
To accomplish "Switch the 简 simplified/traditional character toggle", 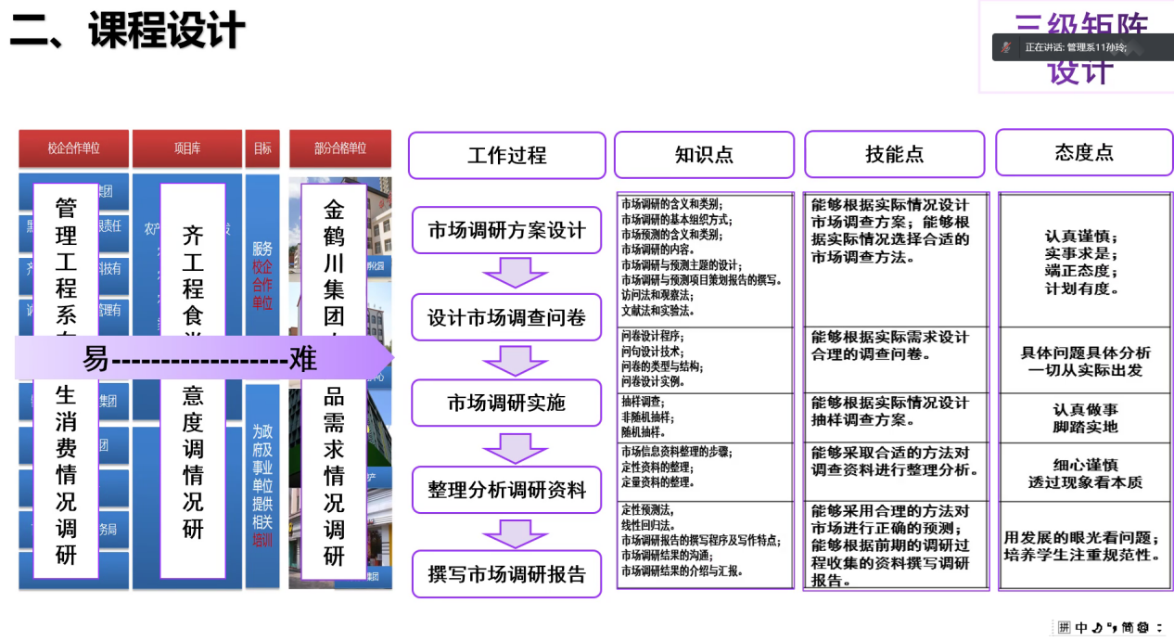I will [1127, 627].
